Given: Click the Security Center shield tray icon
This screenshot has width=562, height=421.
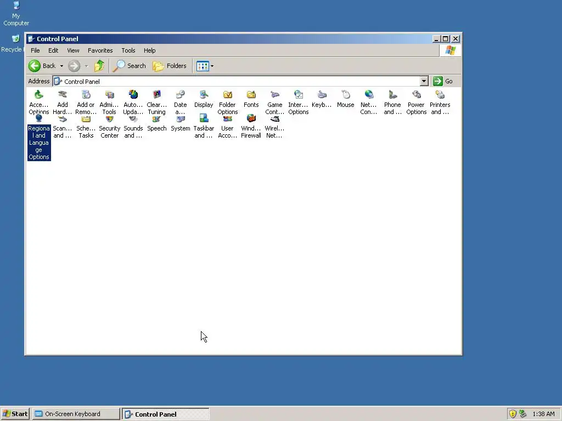Looking at the screenshot, I should (x=513, y=414).
